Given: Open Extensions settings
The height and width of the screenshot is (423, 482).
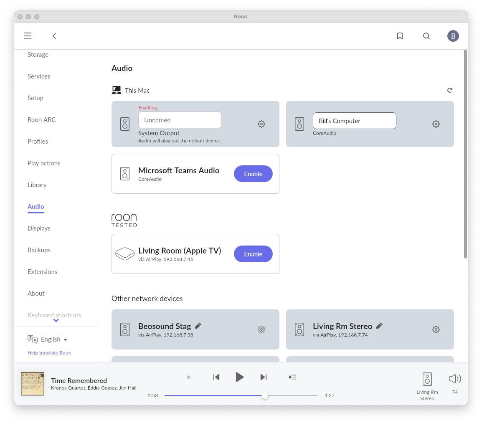Looking at the screenshot, I should click(43, 272).
